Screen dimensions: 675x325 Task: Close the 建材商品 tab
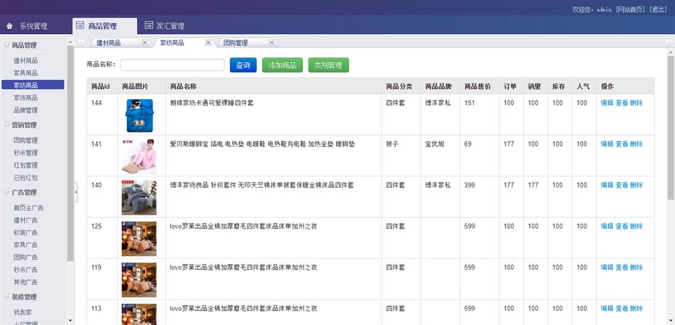coord(145,42)
